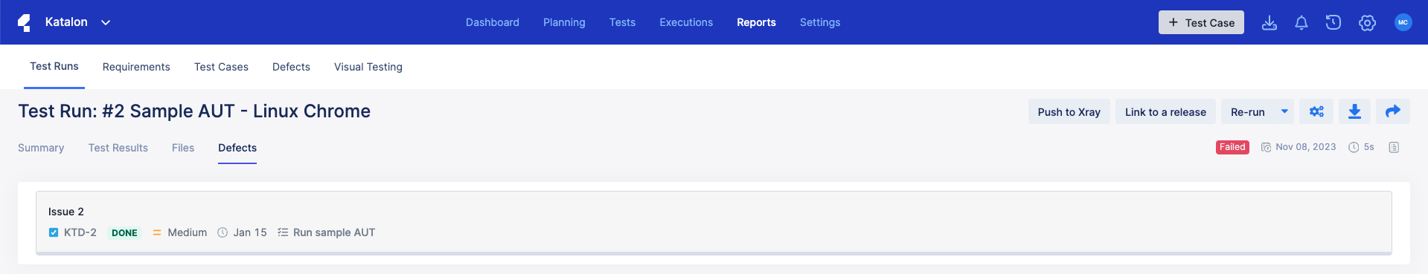Open the Dashboard menu
Image resolution: width=1428 pixels, height=274 pixels.
[x=493, y=22]
